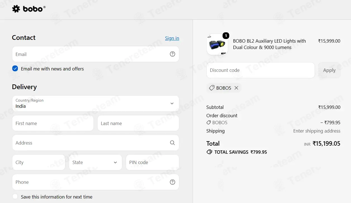Click the total amount ₹15,199.05
Image resolution: width=351 pixels, height=203 pixels.
pos(326,144)
